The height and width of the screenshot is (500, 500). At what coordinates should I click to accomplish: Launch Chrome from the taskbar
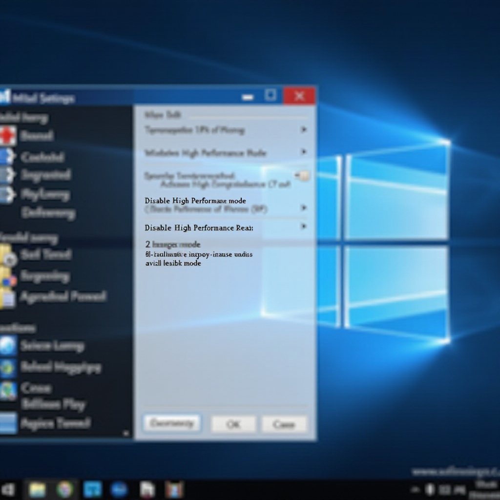tap(65, 489)
